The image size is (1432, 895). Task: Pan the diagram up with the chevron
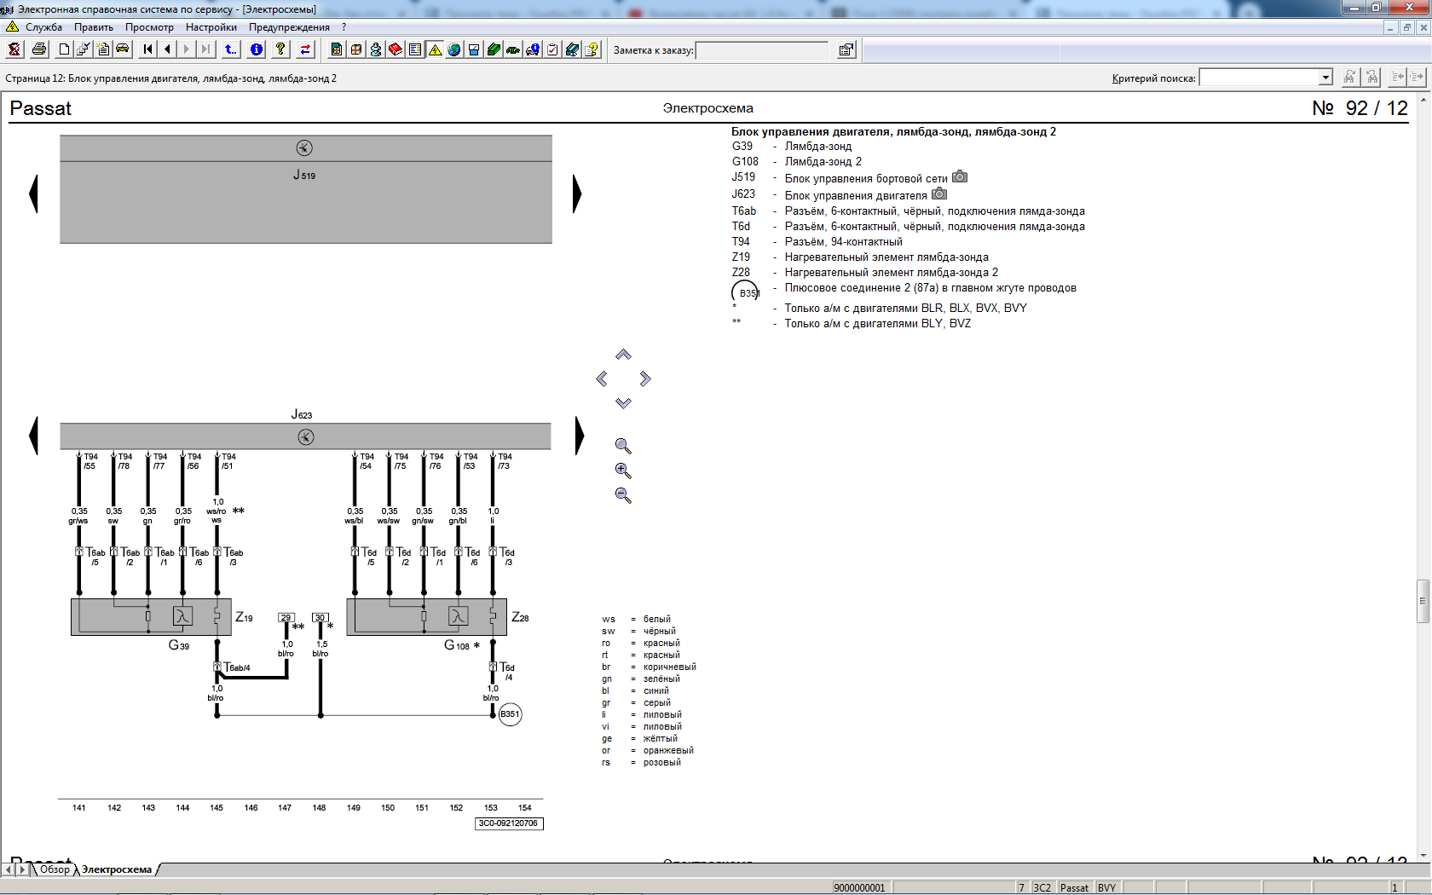[x=623, y=355]
